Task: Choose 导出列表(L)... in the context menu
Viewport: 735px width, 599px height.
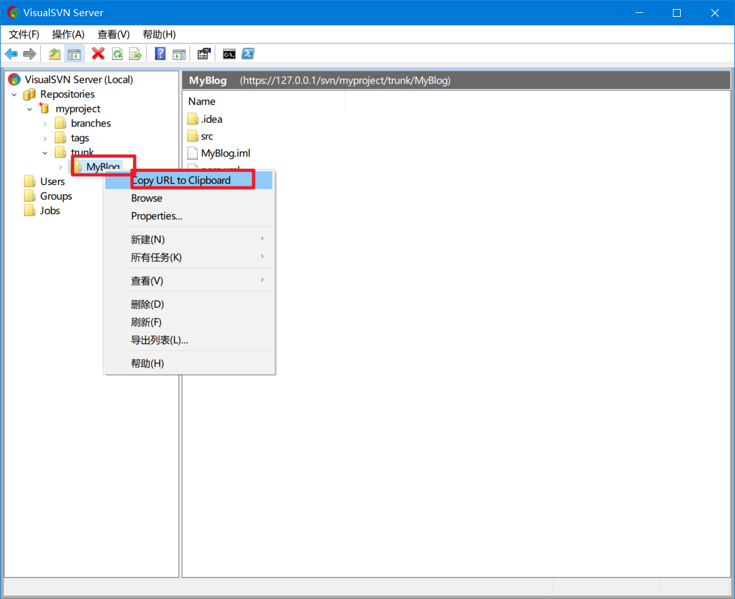Action: click(189, 340)
